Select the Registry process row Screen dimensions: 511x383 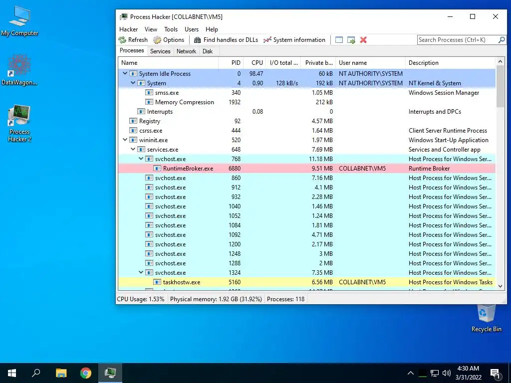[307, 121]
